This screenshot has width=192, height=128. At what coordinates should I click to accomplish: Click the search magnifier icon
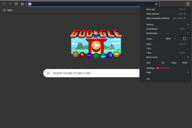point(48,73)
